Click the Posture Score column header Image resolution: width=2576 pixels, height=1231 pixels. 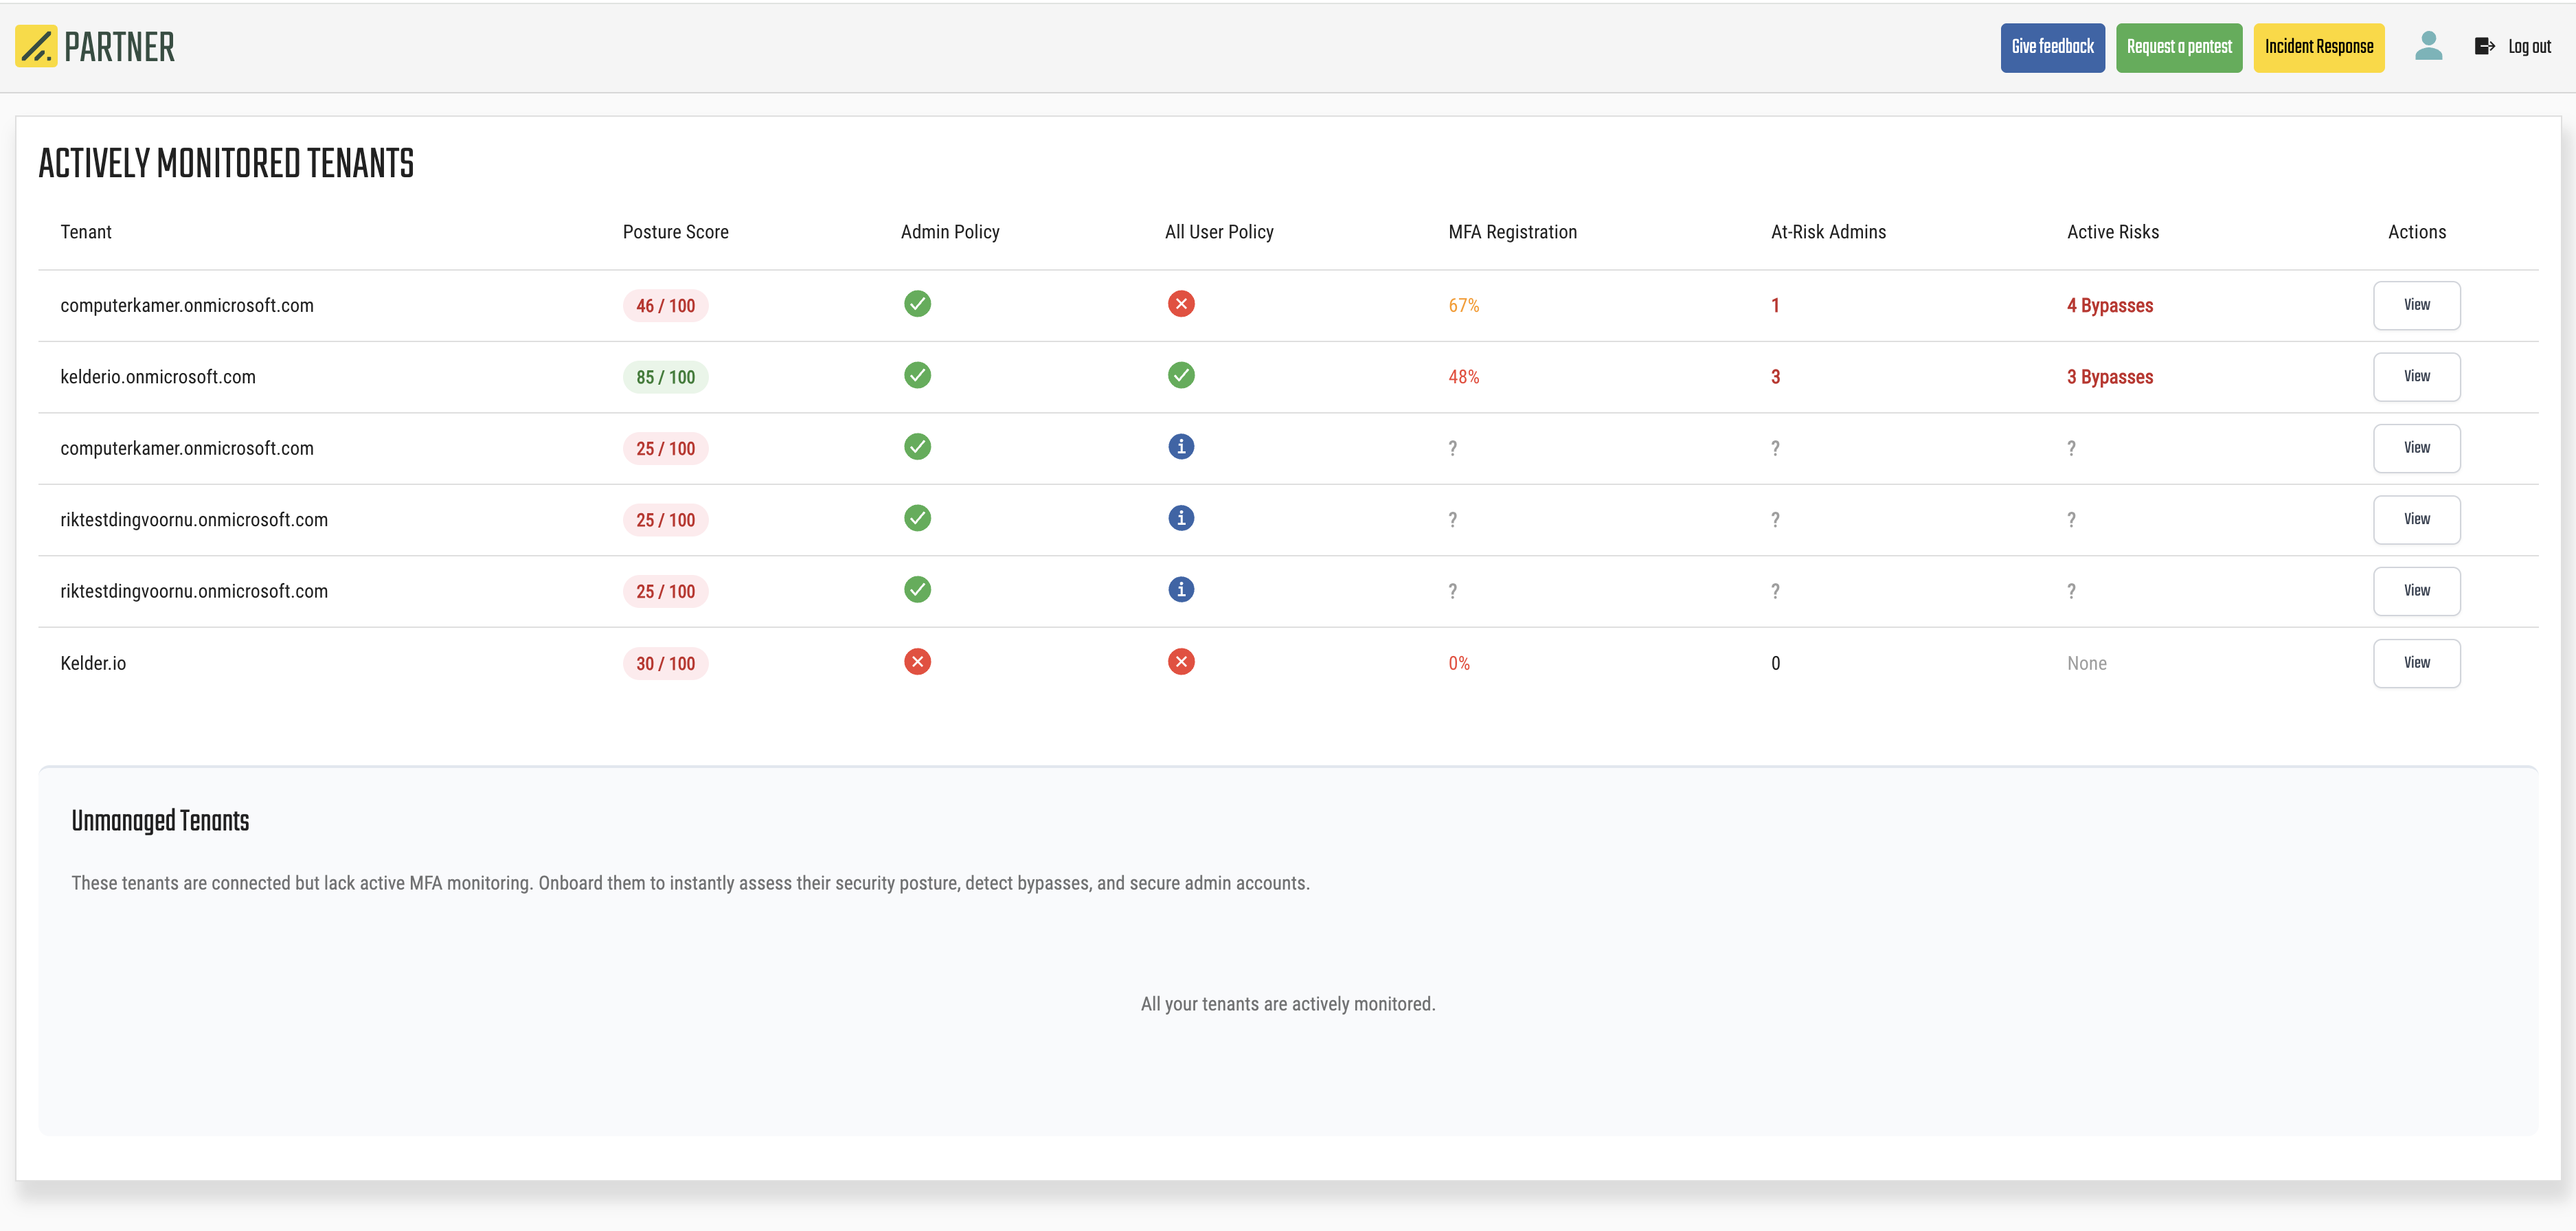(x=675, y=232)
